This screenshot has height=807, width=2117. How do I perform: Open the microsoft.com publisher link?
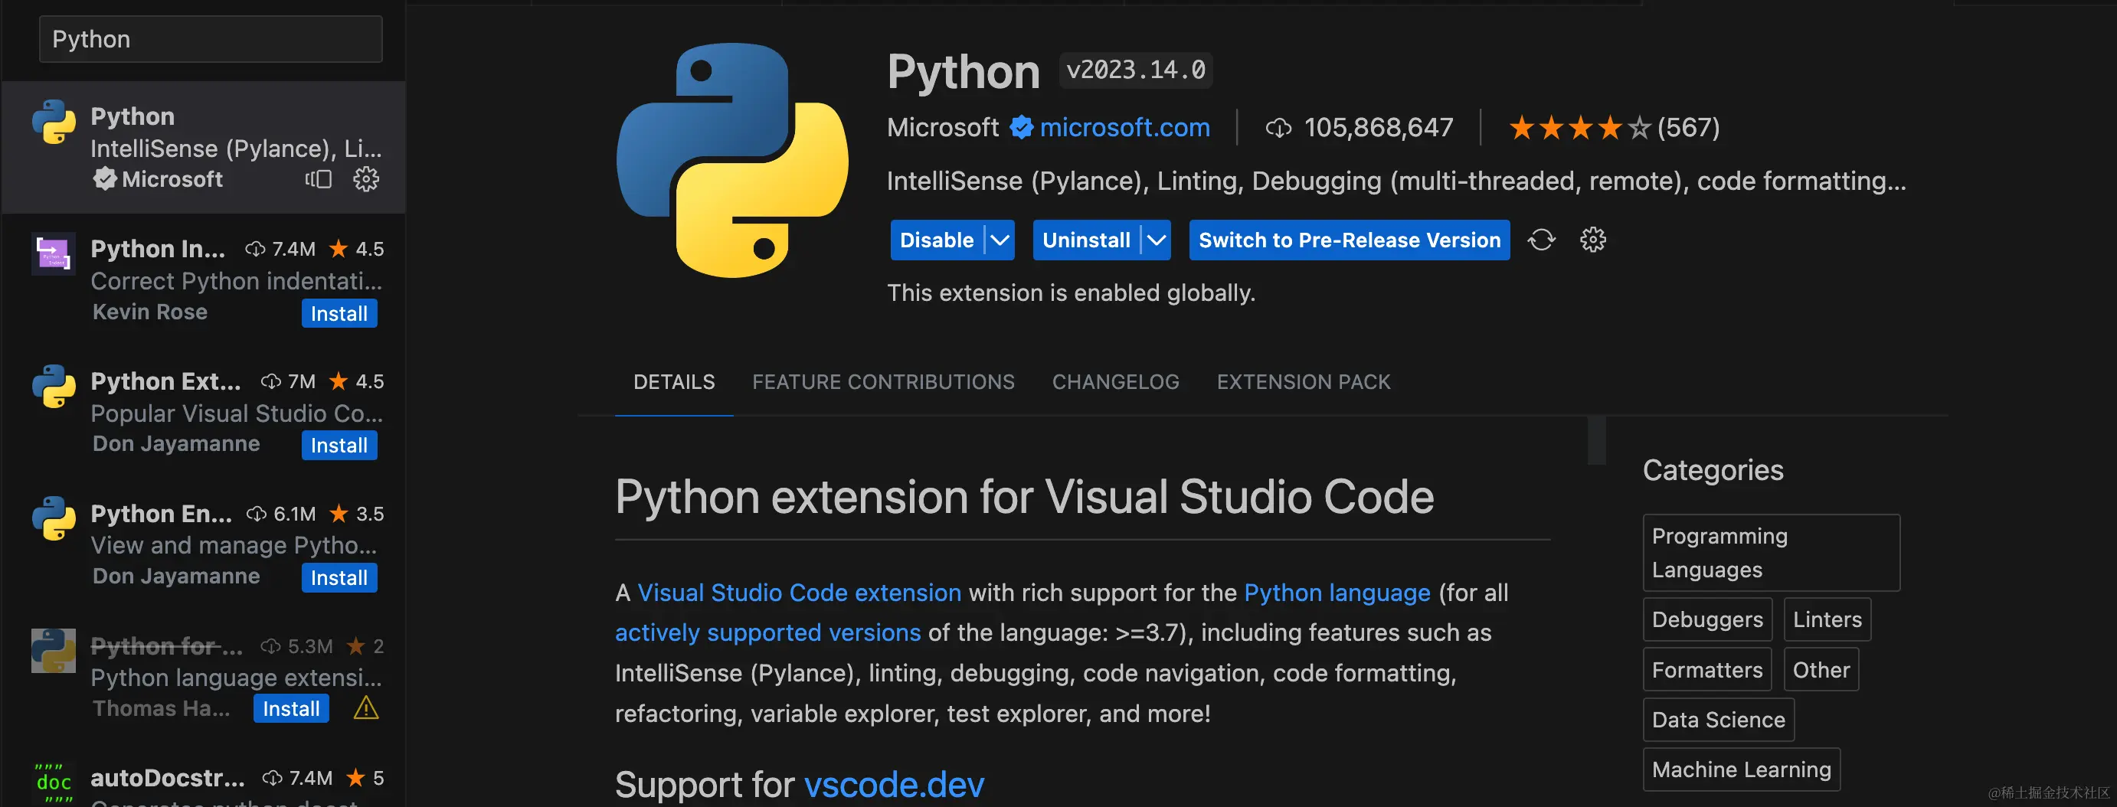1124,127
